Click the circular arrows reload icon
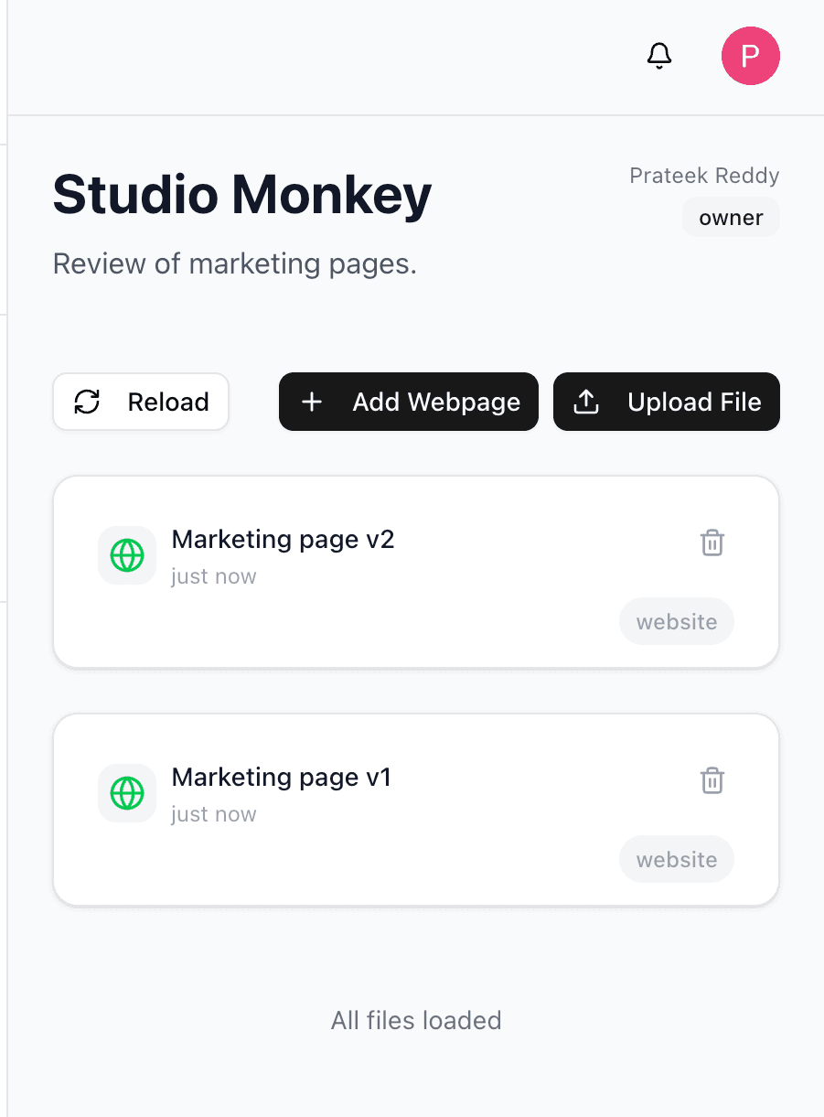The height and width of the screenshot is (1117, 824). coord(87,402)
